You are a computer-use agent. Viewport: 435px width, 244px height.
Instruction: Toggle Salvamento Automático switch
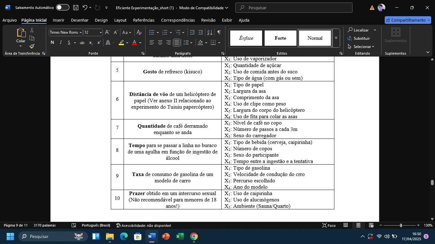pos(62,8)
